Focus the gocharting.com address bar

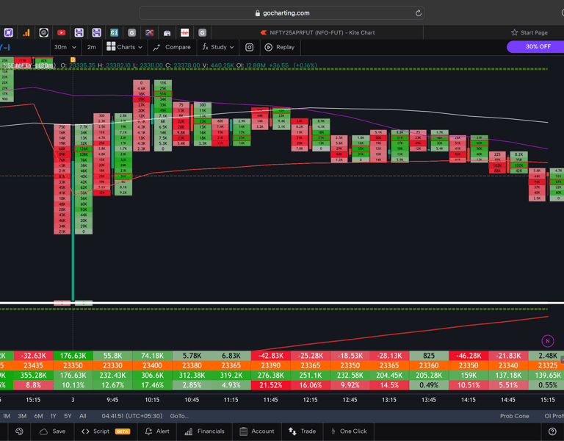282,13
